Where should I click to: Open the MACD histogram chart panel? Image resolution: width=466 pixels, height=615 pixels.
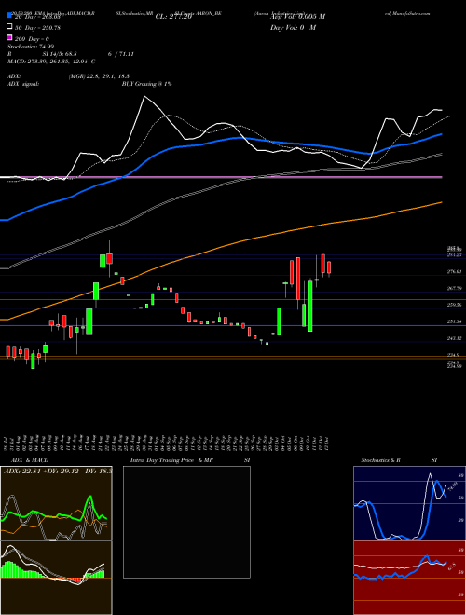pos(56,578)
